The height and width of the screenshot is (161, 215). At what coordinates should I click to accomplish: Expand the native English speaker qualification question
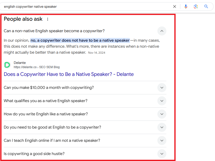click(162, 101)
